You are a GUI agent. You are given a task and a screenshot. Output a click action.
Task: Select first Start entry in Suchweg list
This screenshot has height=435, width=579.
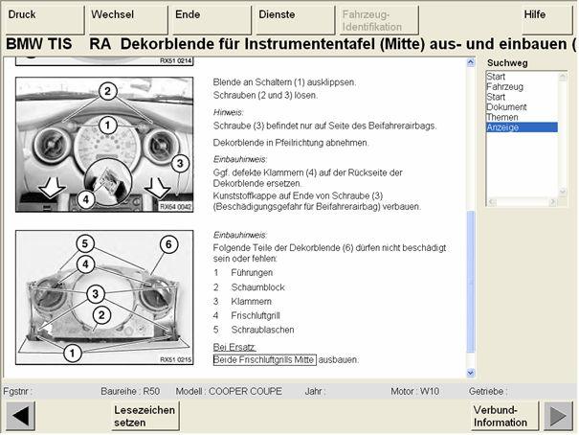(x=496, y=76)
